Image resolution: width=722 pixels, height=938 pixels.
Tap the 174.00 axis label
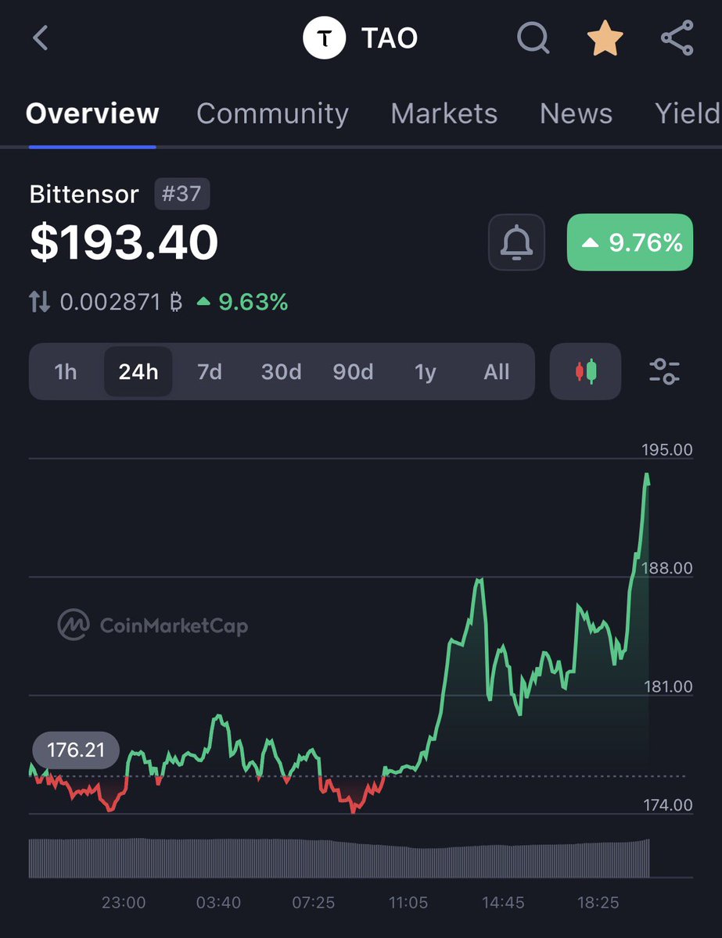[x=666, y=804]
